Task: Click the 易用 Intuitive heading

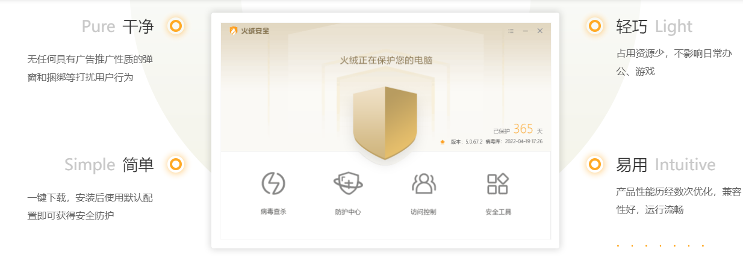Action: coord(665,165)
